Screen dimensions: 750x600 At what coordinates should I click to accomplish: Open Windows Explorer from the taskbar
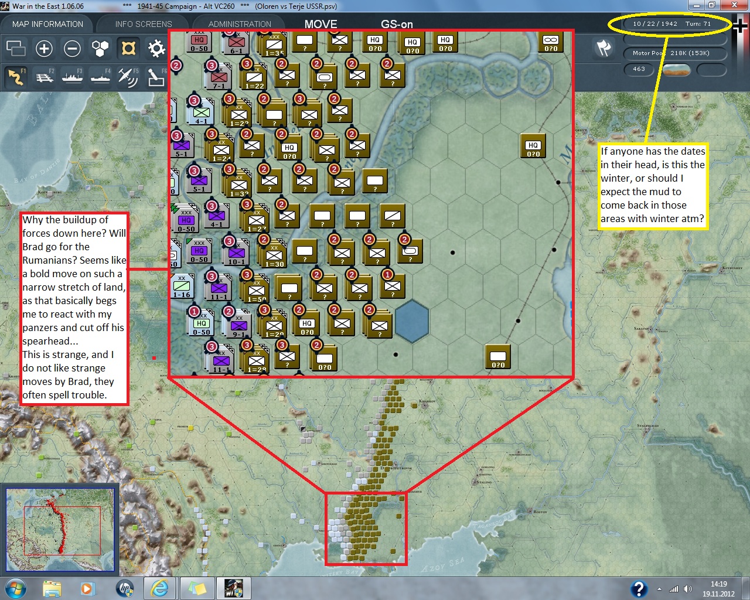coord(52,588)
